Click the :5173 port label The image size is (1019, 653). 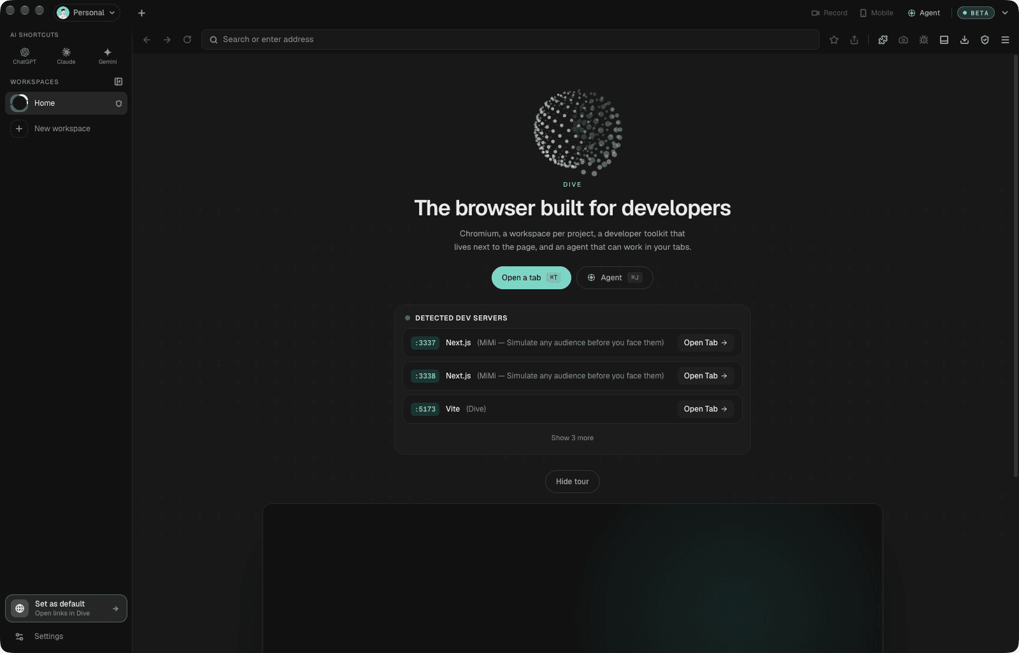(x=425, y=409)
